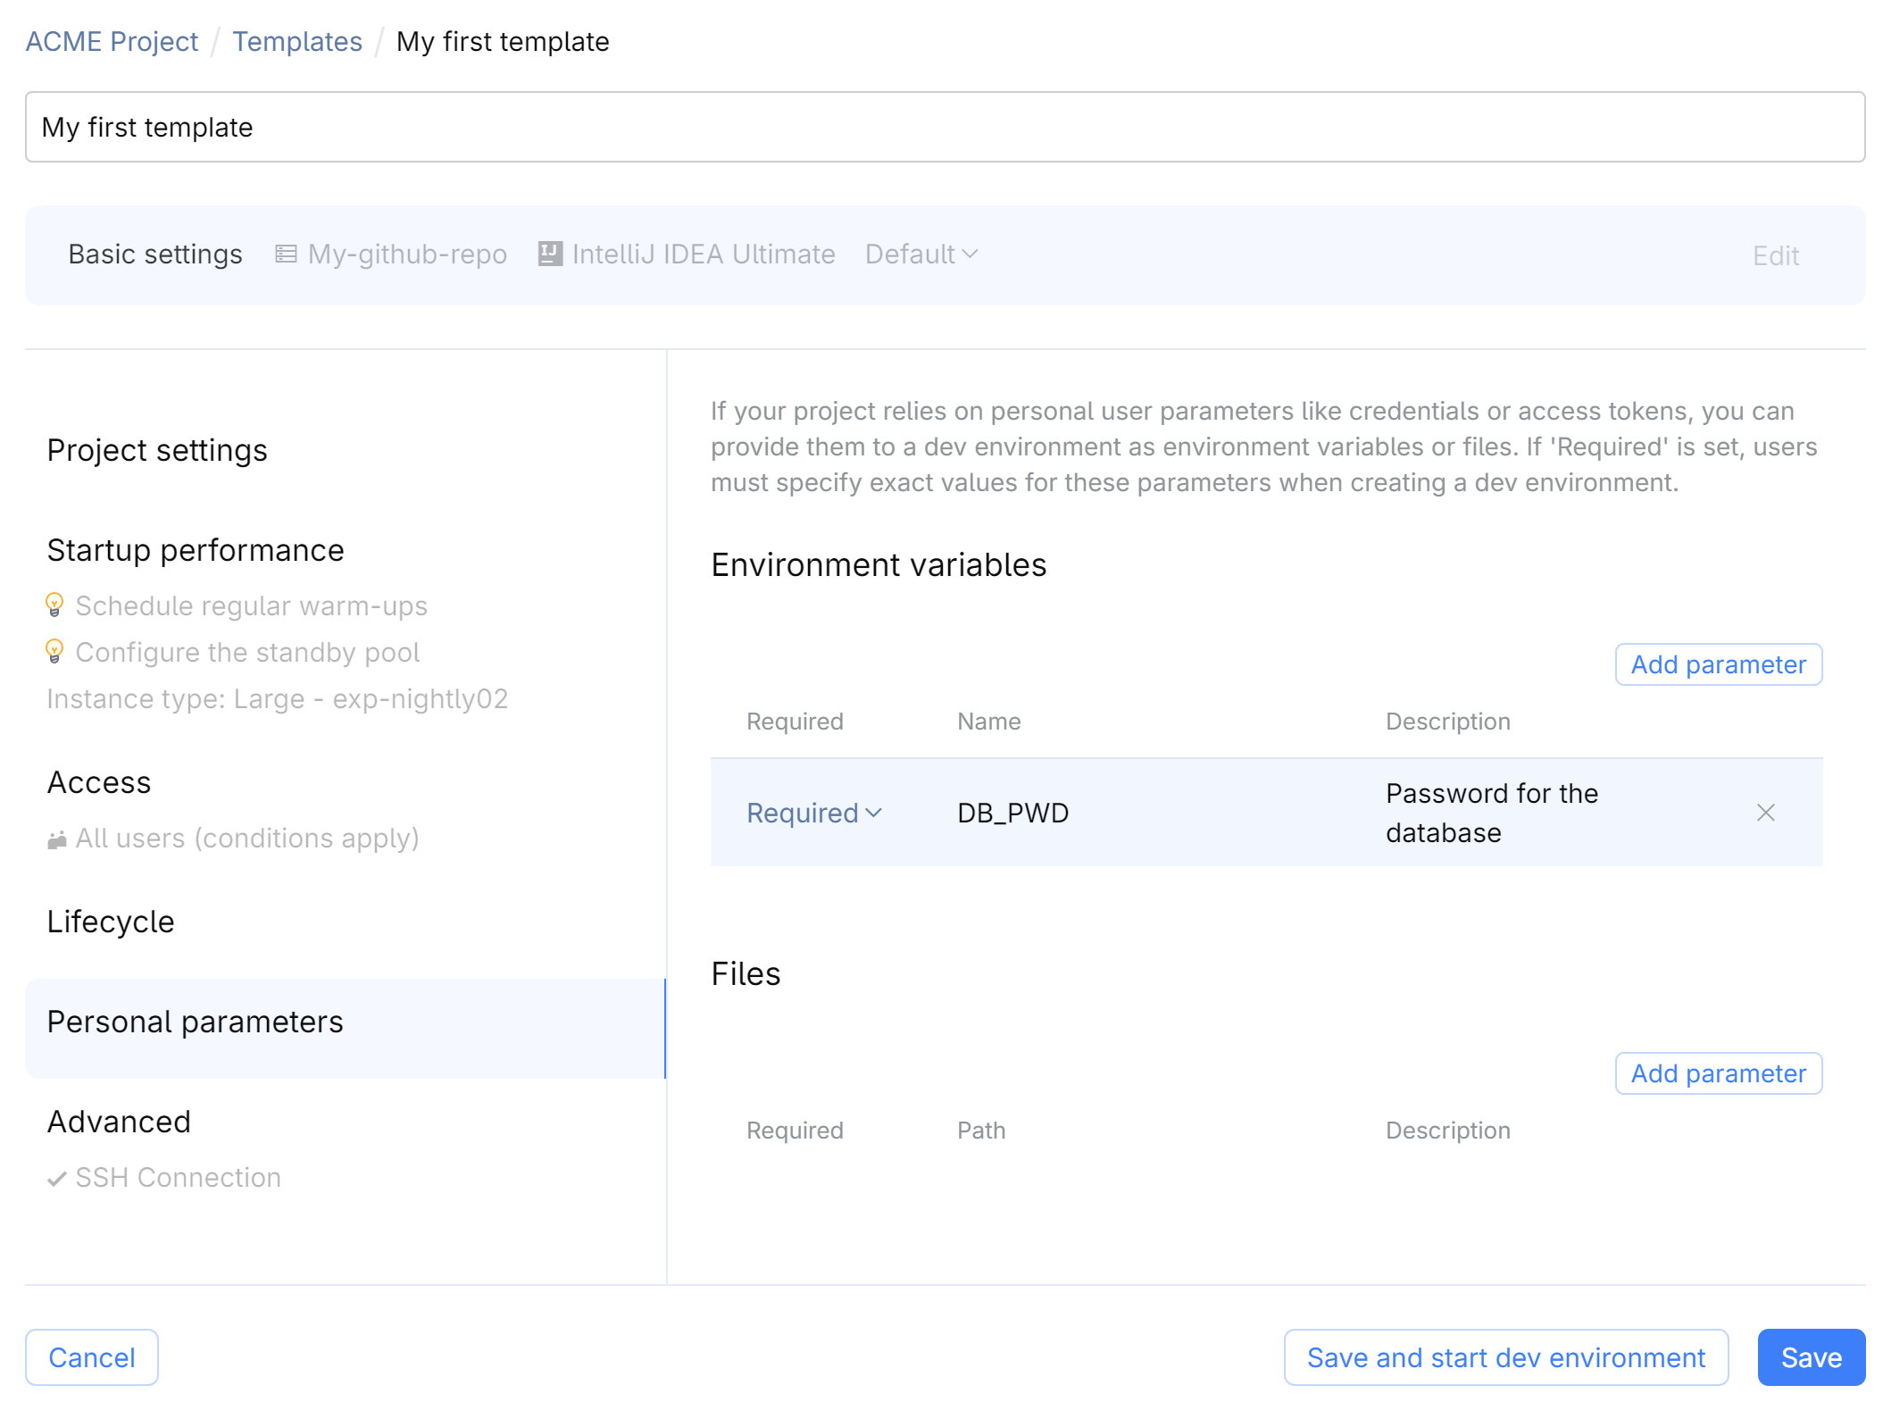Screen dimensions: 1883x1402
Task: Click the lightbulb beside Schedule regular warm-ups
Action: (56, 605)
